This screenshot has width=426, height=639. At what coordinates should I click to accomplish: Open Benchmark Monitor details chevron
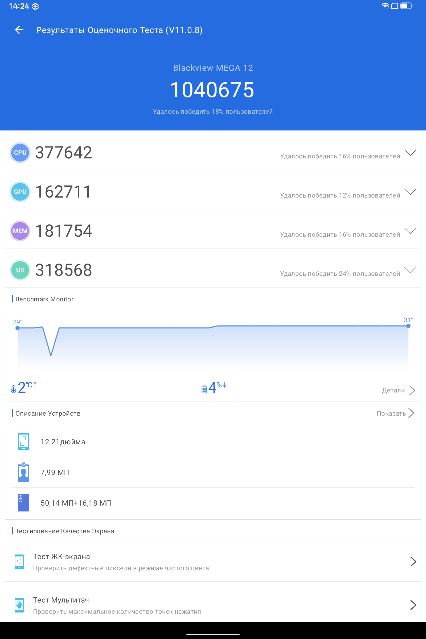point(412,390)
